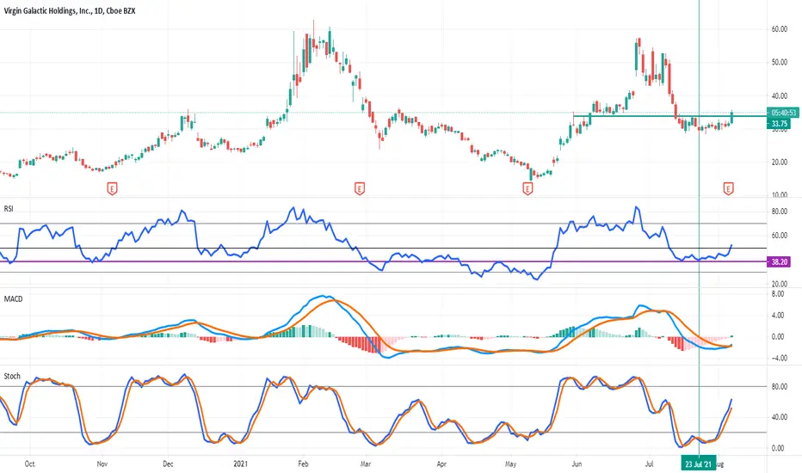Click the Apr label on time axis
This screenshot has height=473, width=802.
(x=441, y=464)
